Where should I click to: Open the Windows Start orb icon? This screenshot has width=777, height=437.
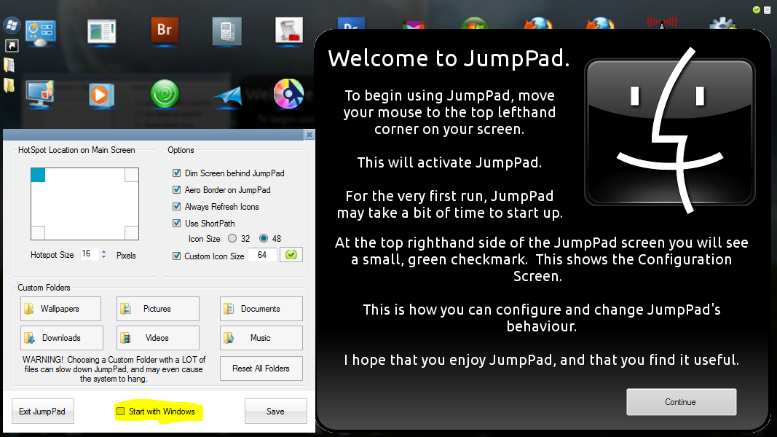(12, 25)
